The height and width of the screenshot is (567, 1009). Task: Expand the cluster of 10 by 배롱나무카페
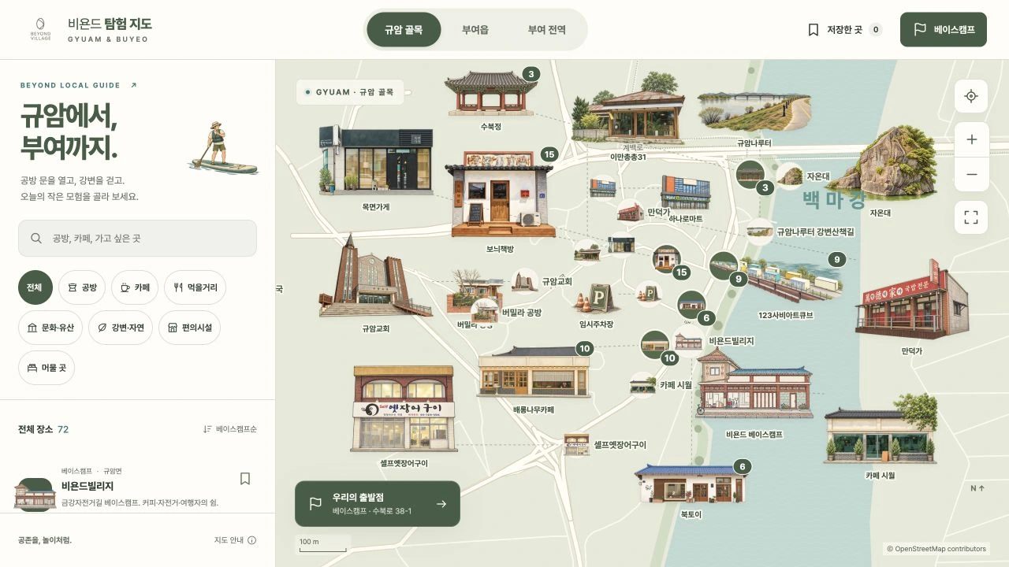click(584, 348)
